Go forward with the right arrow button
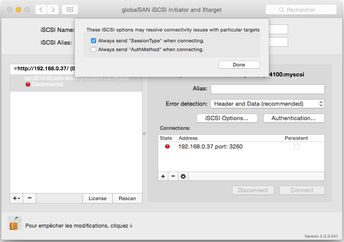Viewport: 344px width, 242px height. (53, 10)
